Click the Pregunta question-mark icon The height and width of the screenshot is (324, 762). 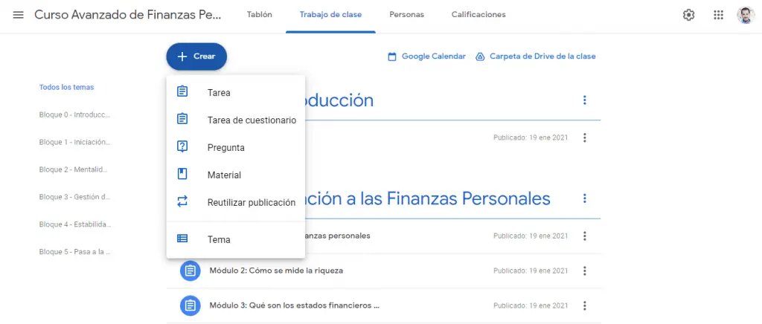[182, 146]
